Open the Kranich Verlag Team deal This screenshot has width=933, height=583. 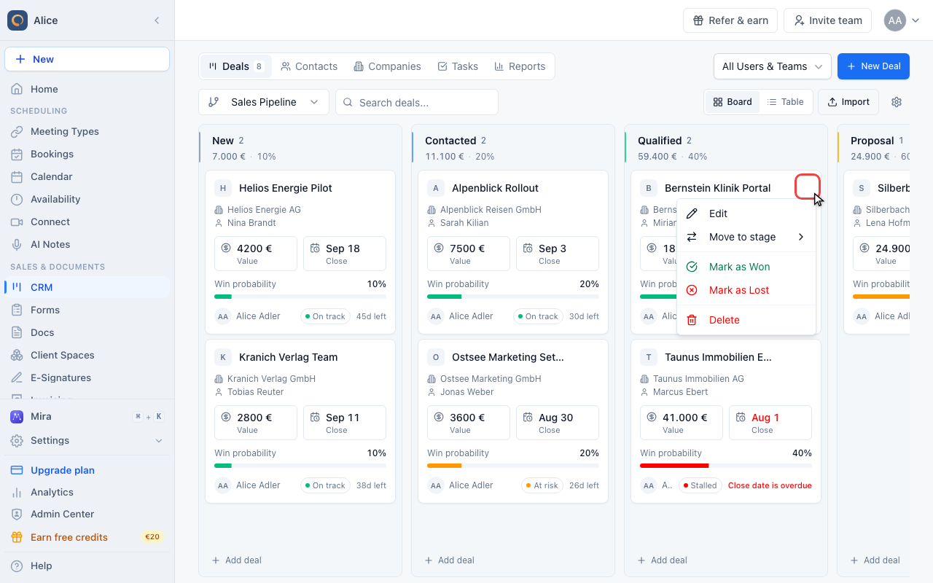289,357
